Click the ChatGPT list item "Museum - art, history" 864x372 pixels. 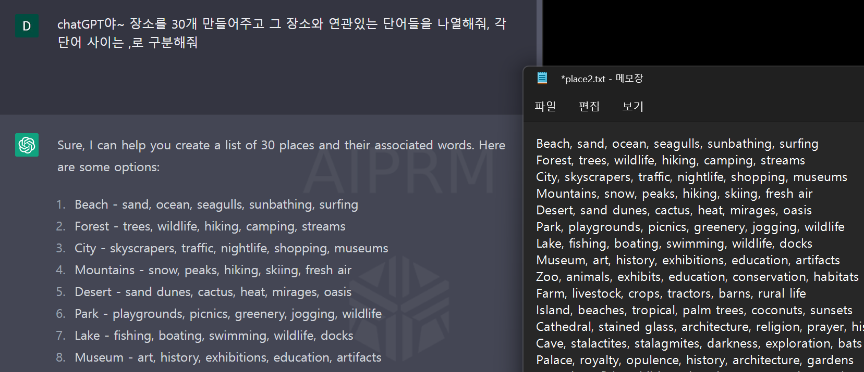tap(228, 357)
